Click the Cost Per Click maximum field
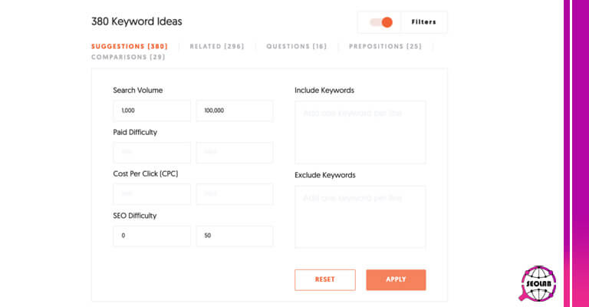This screenshot has height=307, width=589. 235,194
